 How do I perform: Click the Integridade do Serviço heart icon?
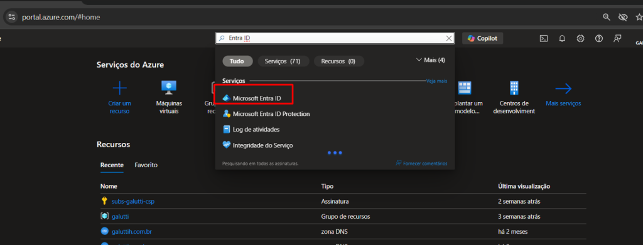tap(226, 145)
